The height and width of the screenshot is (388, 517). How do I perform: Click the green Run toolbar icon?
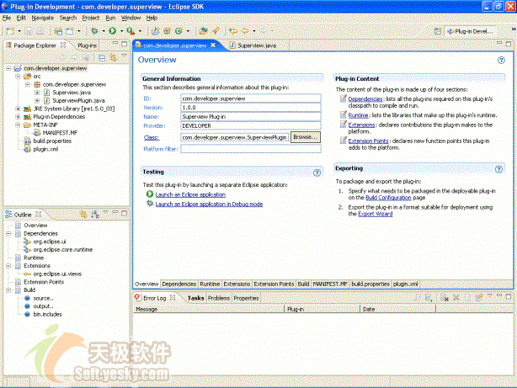[x=113, y=31]
